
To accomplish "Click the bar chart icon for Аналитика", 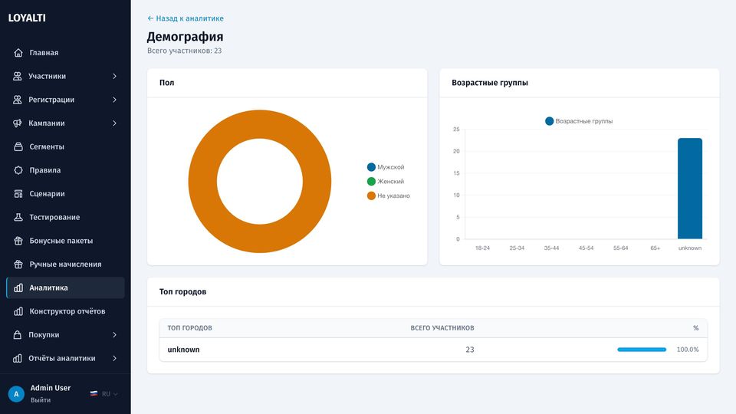I will 18,287.
